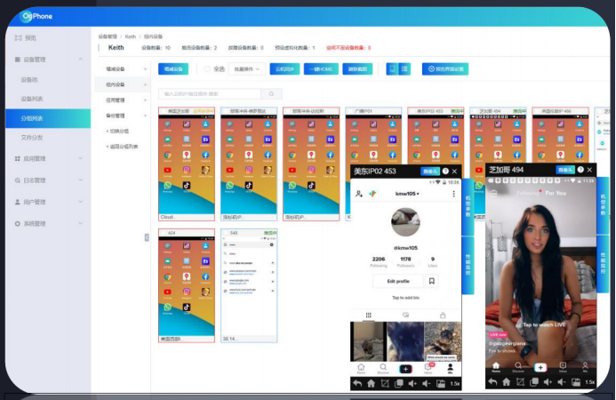This screenshot has width=616, height=400.
Task: Switch to phone grid view icon
Action: (392, 69)
